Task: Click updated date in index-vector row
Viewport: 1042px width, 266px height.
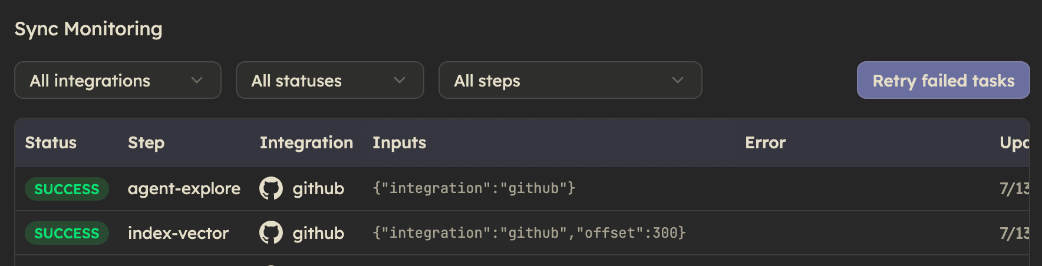Action: (x=1014, y=233)
